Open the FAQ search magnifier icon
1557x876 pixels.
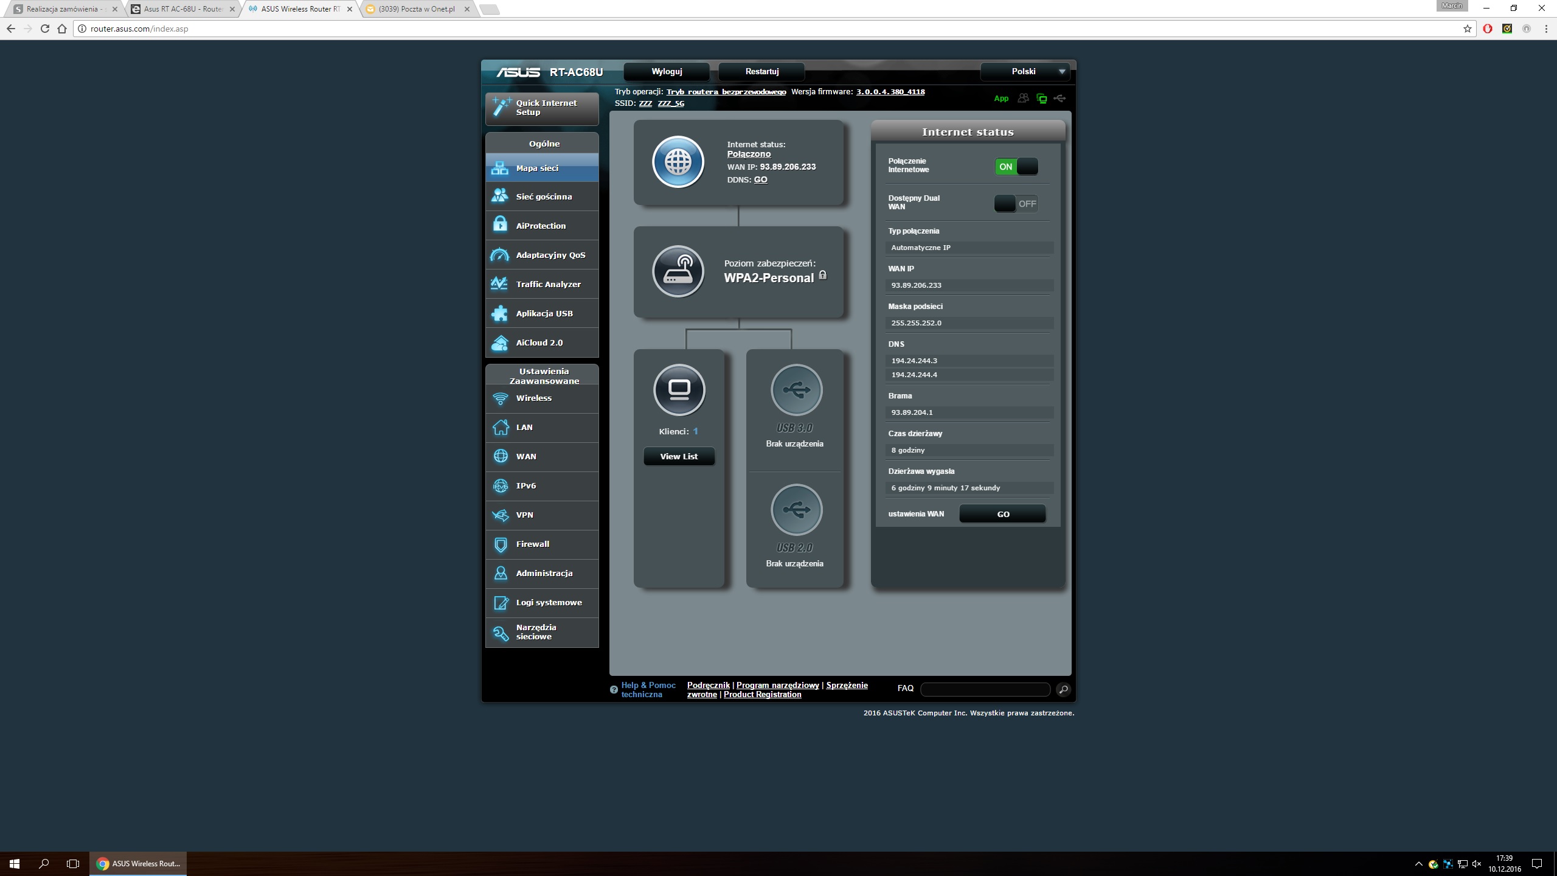(1063, 689)
